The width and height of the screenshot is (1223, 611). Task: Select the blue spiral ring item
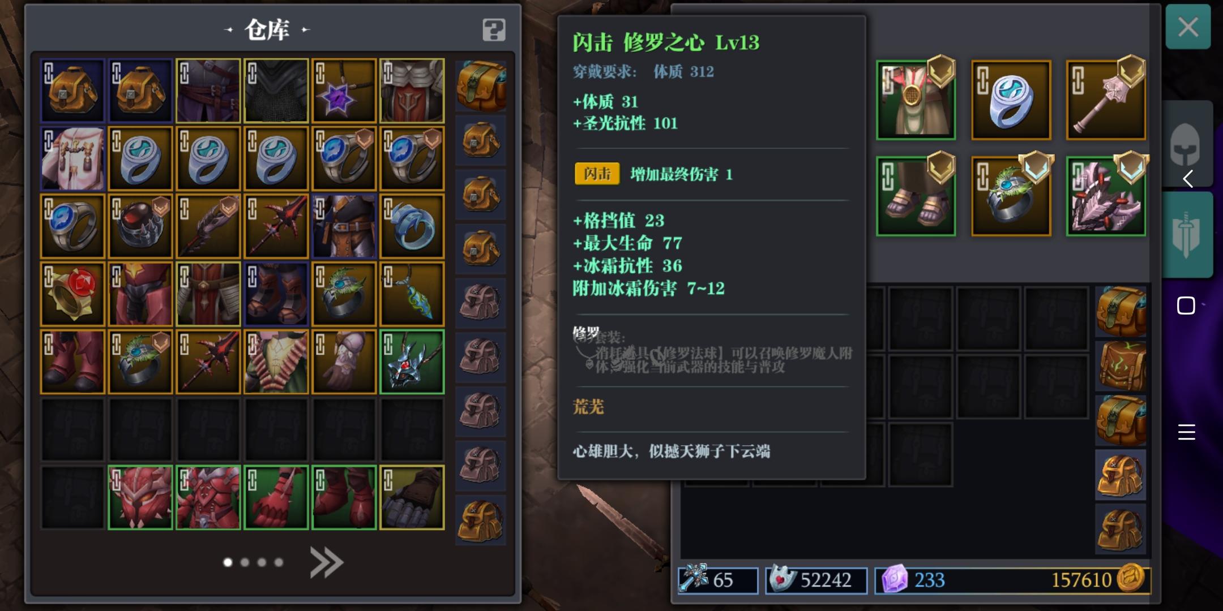412,226
